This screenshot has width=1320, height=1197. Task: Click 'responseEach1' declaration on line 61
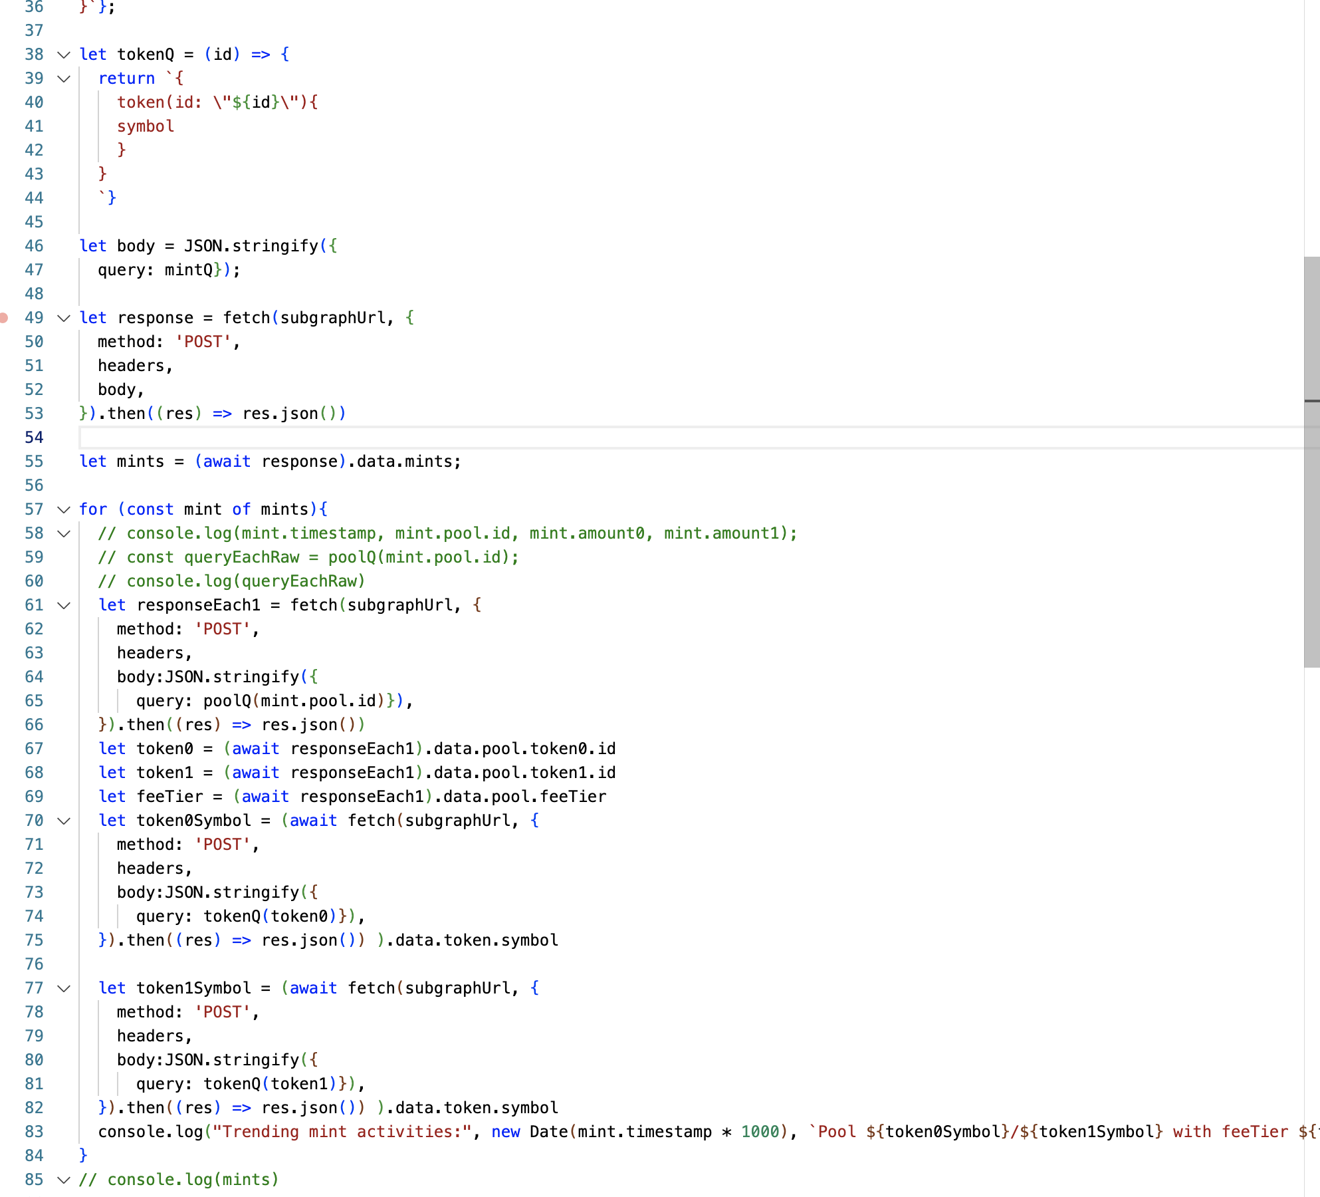[199, 605]
